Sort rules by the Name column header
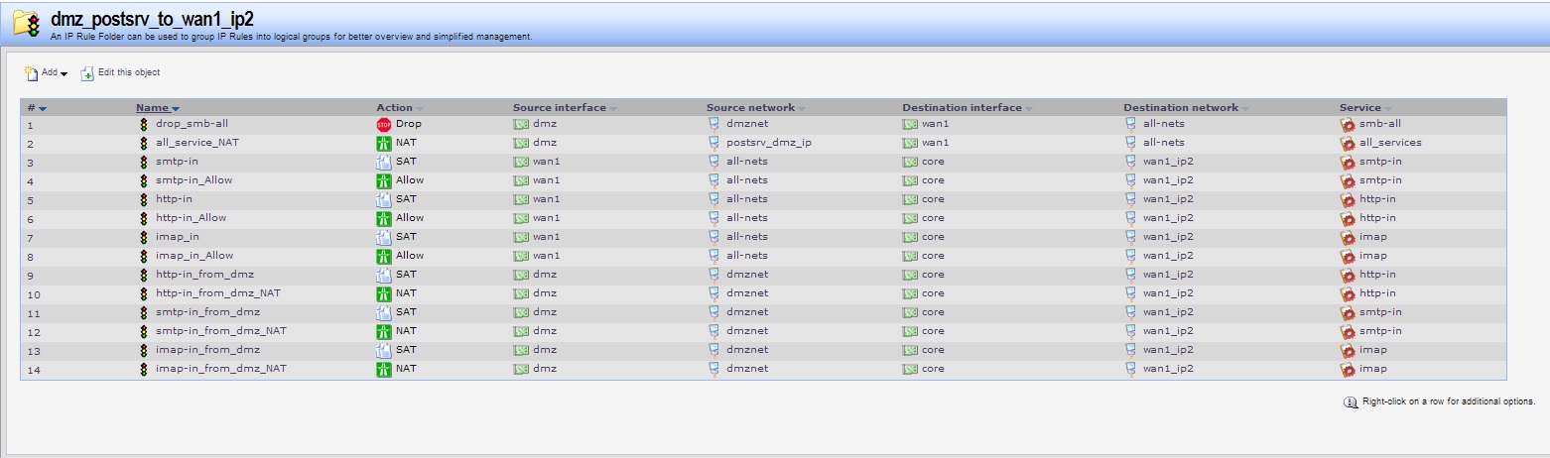 152,108
